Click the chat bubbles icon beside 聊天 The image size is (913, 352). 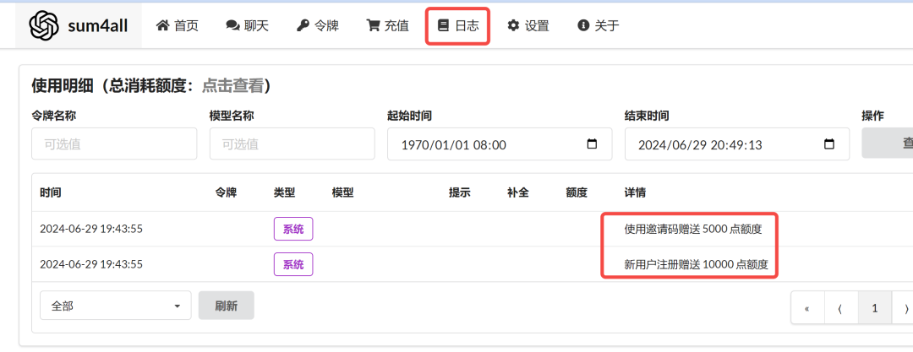pyautogui.click(x=233, y=25)
